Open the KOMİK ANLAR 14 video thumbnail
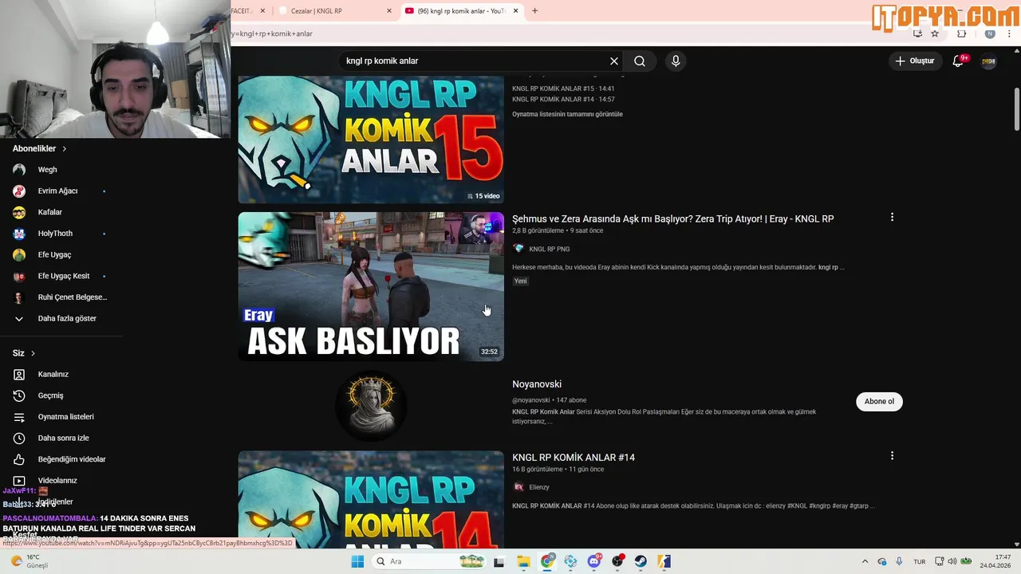Image resolution: width=1021 pixels, height=574 pixels. (371, 500)
